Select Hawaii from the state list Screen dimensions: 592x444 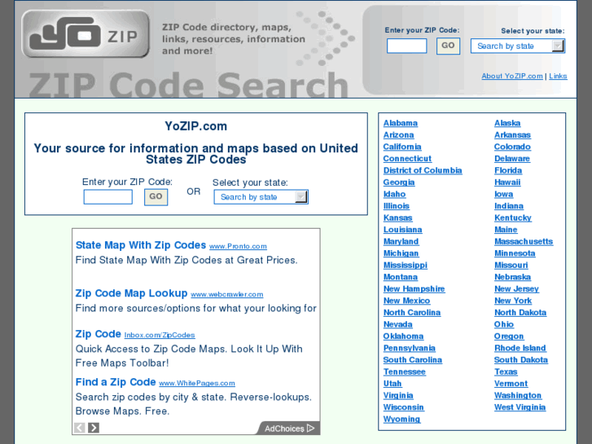click(x=507, y=182)
